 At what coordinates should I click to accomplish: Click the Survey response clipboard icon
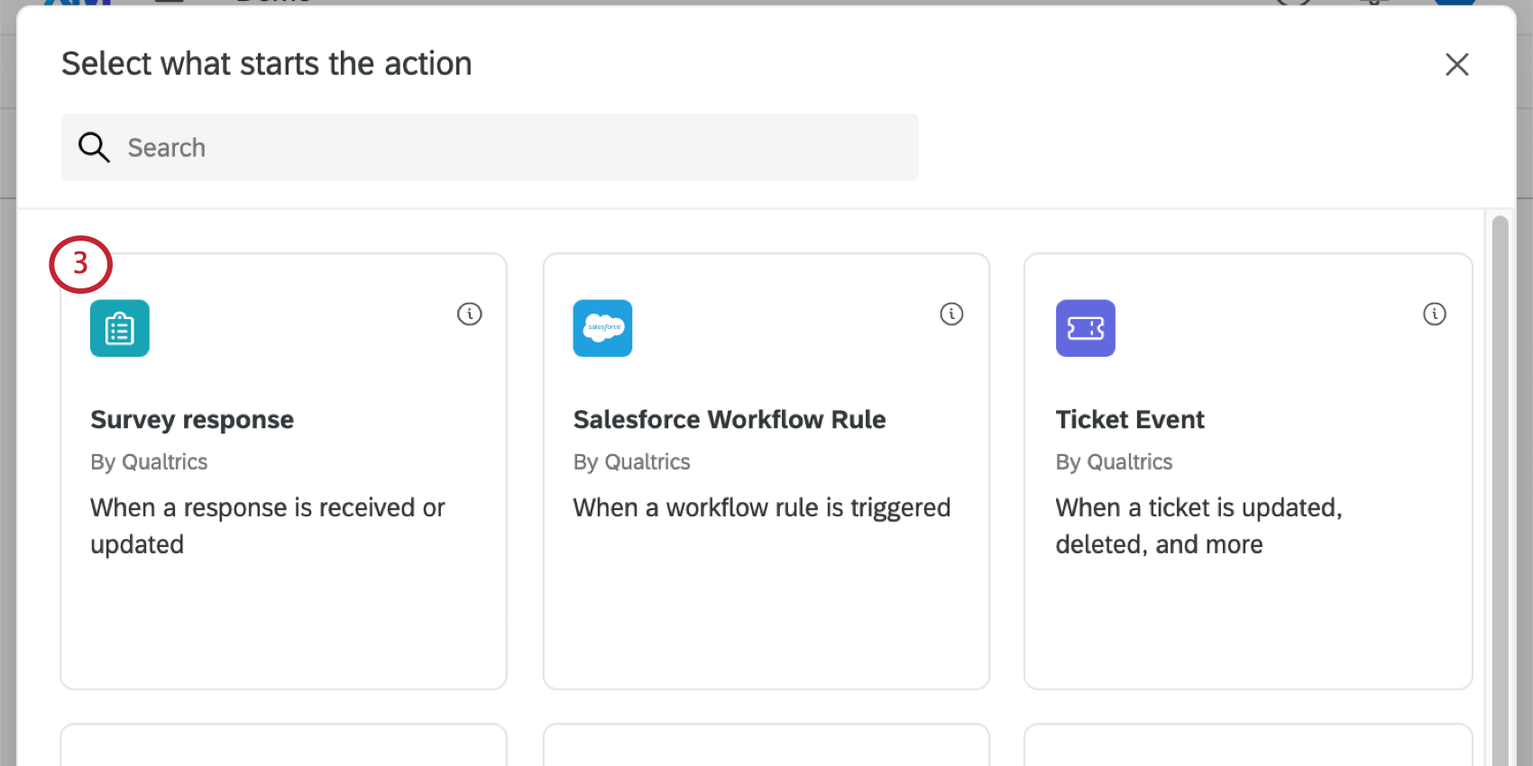tap(120, 328)
